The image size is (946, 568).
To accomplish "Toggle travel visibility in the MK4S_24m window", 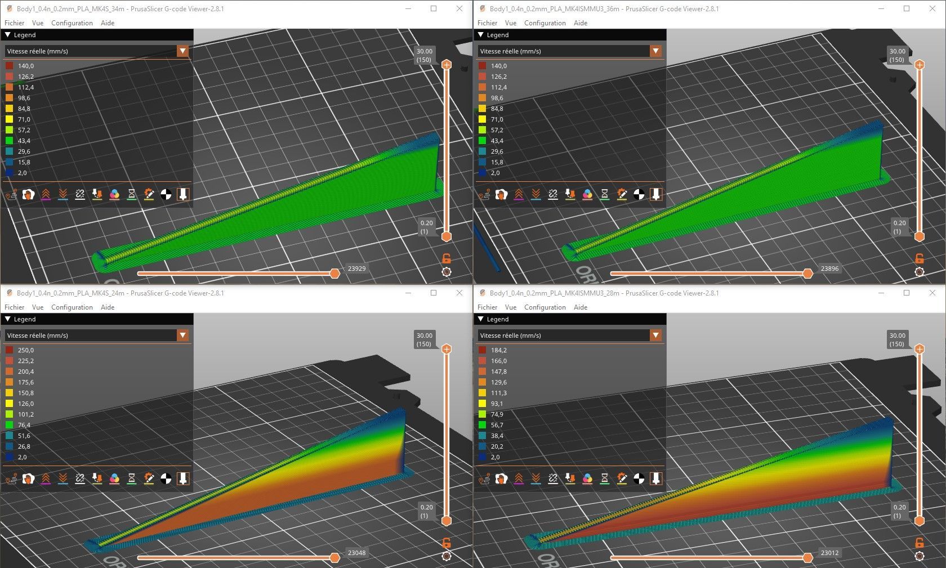I will click(11, 479).
